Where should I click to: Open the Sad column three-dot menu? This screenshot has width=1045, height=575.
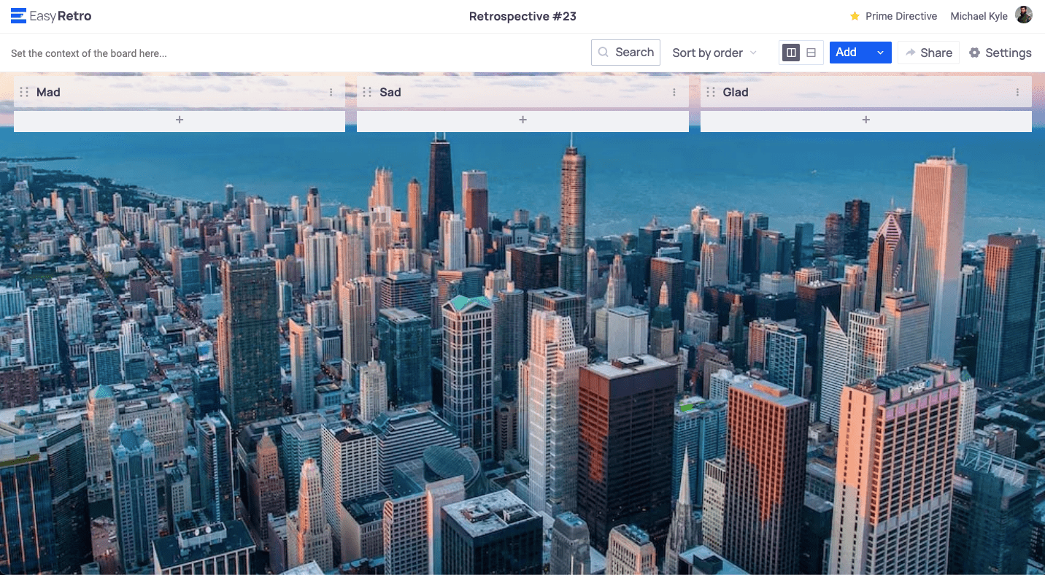[674, 93]
